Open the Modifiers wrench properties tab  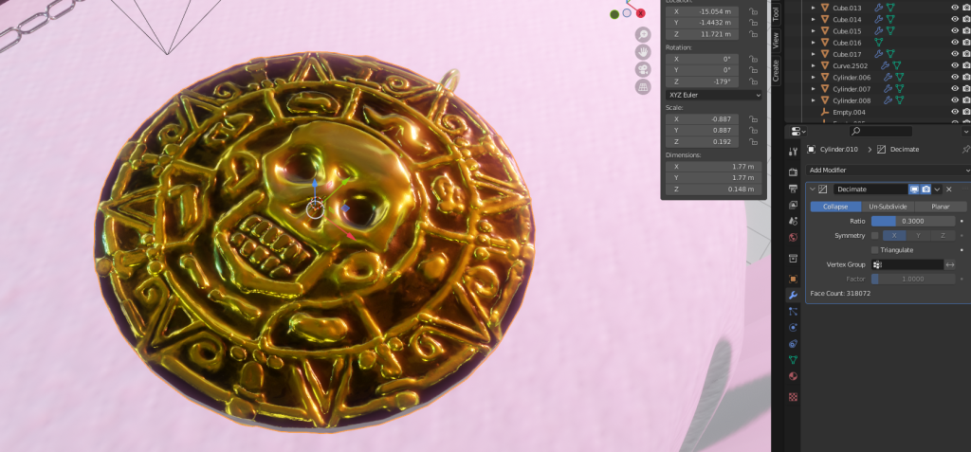[x=793, y=295]
